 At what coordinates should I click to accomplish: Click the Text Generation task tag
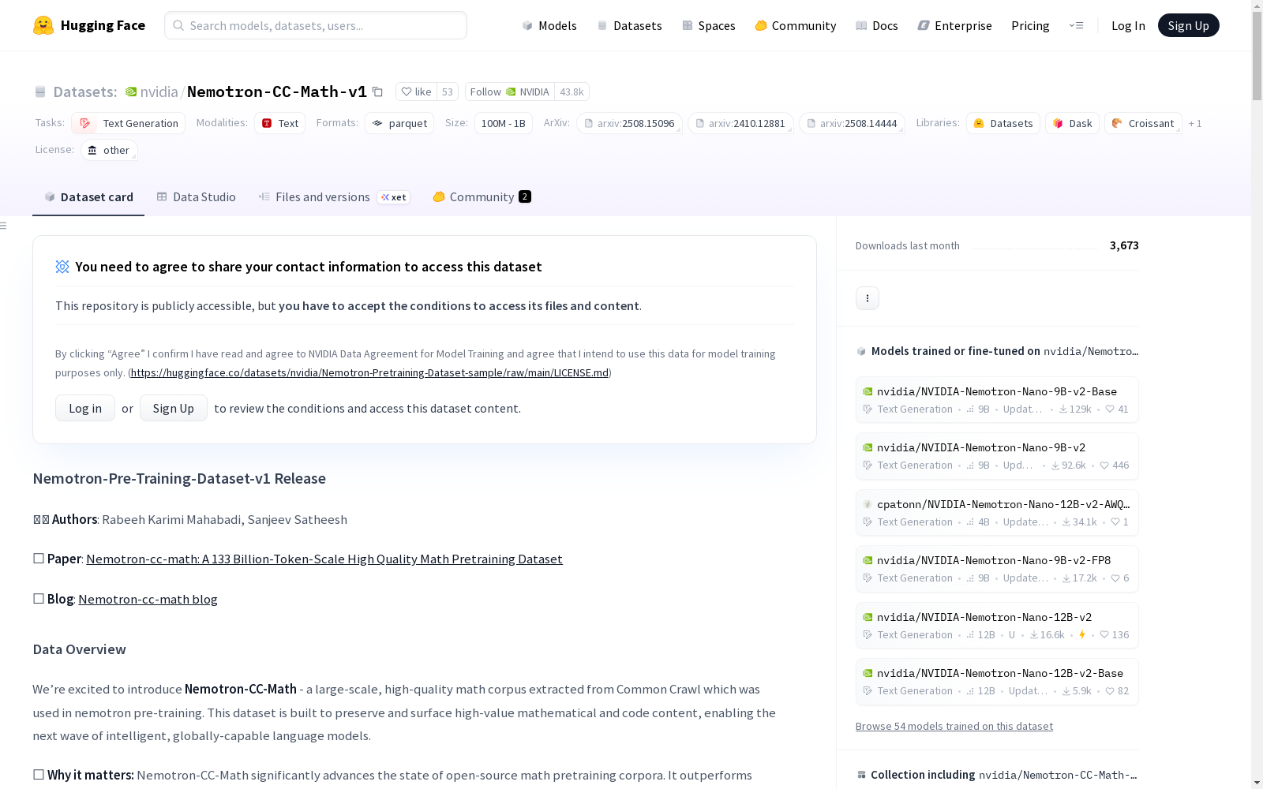pyautogui.click(x=129, y=123)
